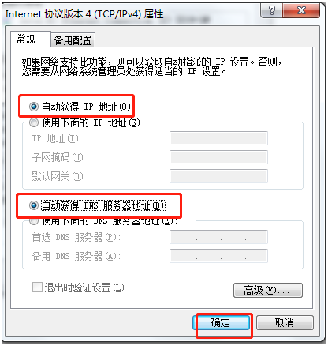Click the 确定 button
Screen dimensions: 328x346
[221, 322]
